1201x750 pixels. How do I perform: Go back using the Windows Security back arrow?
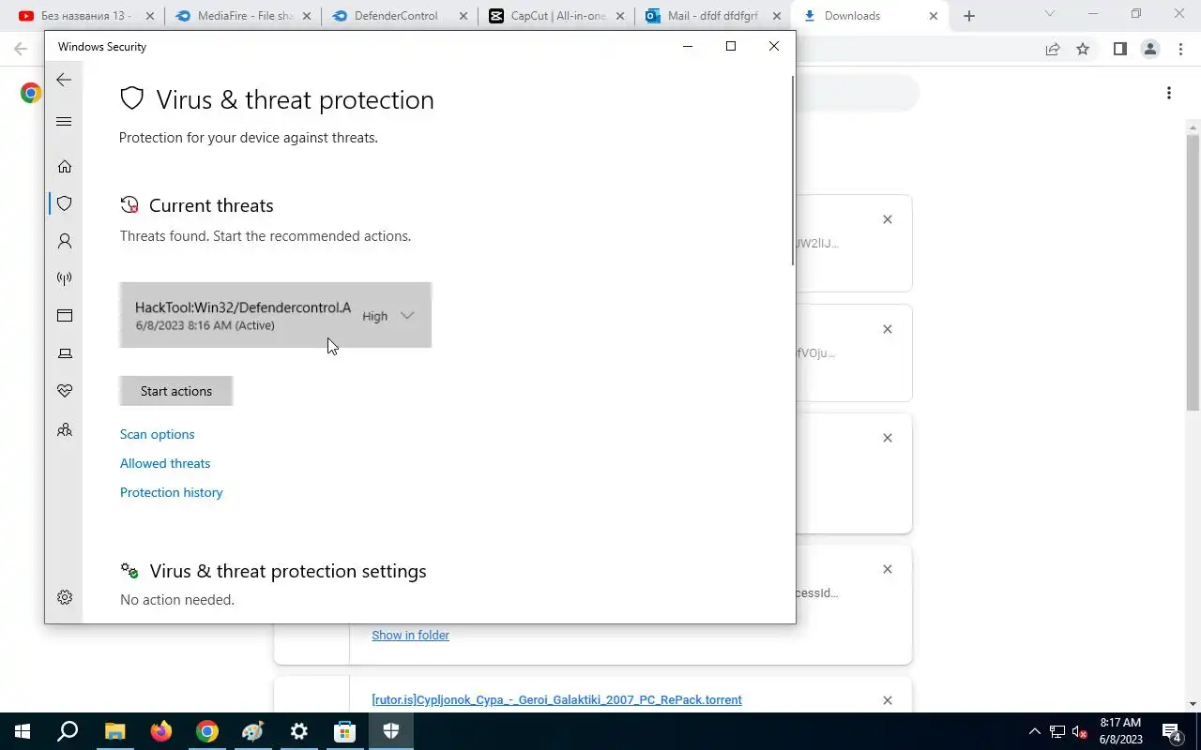[64, 80]
